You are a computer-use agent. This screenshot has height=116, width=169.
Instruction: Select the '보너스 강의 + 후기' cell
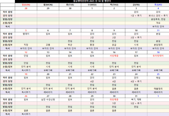coord(158,16)
